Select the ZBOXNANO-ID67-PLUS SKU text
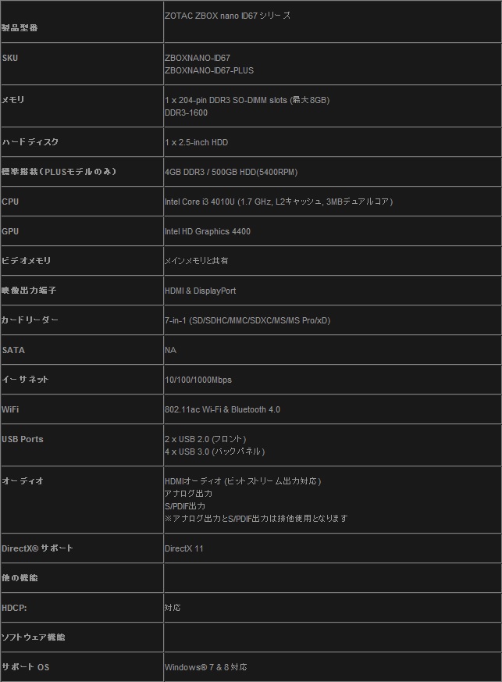Viewport: 502px width, 682px height. coord(208,70)
